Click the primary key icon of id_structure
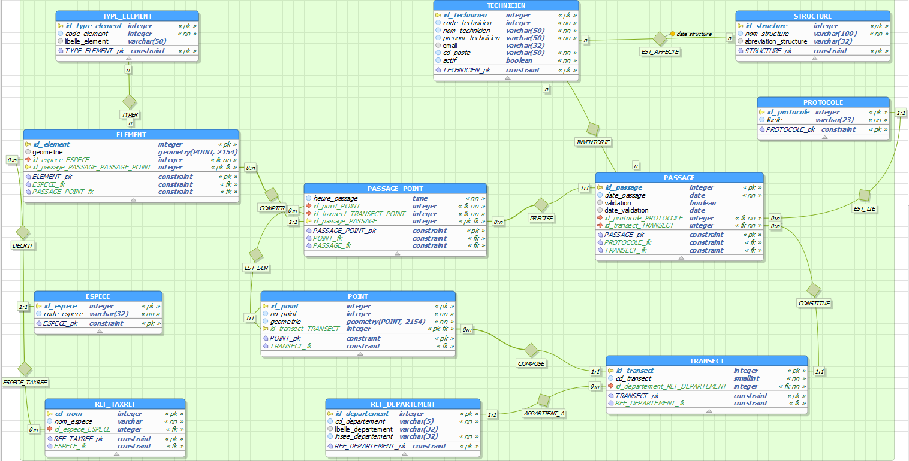 click(741, 26)
